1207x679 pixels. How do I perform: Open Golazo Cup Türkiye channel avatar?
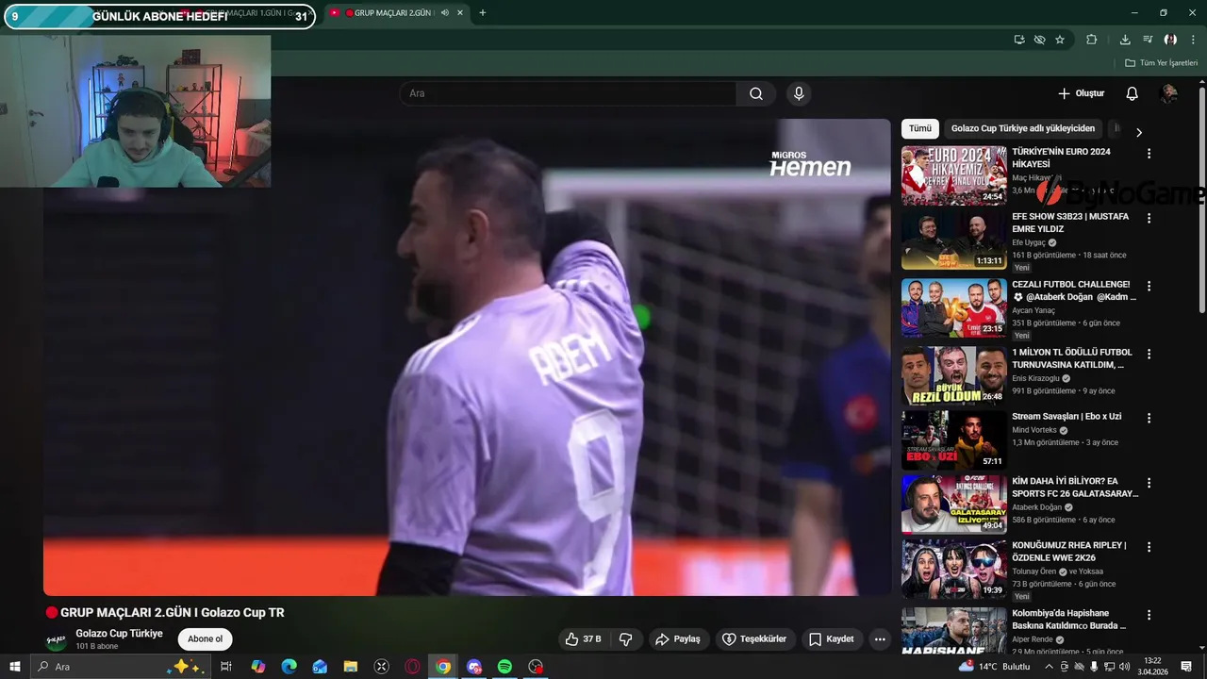point(57,640)
